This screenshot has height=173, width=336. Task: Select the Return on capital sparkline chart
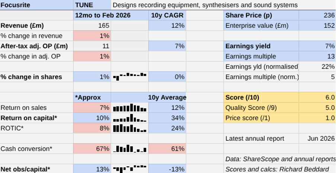[x=130, y=118]
